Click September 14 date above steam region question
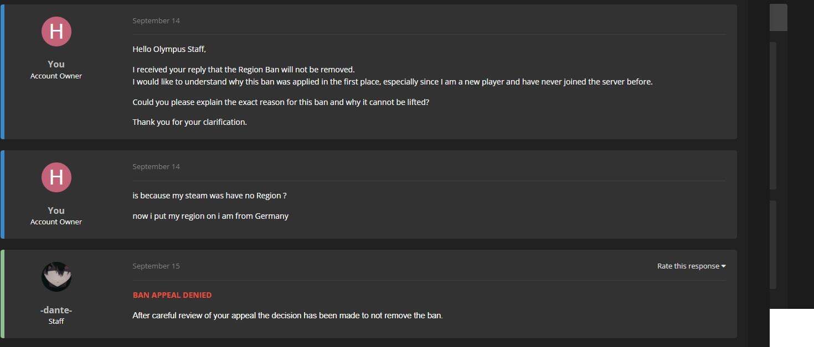 tap(156, 166)
